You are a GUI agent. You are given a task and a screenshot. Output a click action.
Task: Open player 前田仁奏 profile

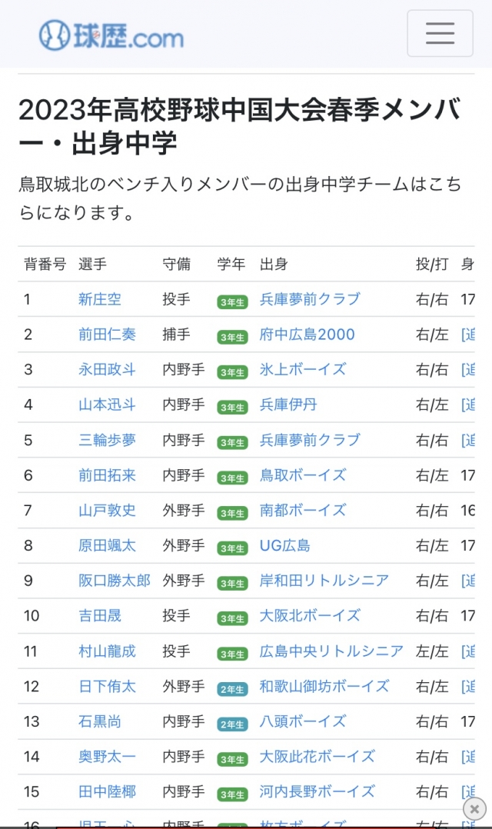[107, 335]
